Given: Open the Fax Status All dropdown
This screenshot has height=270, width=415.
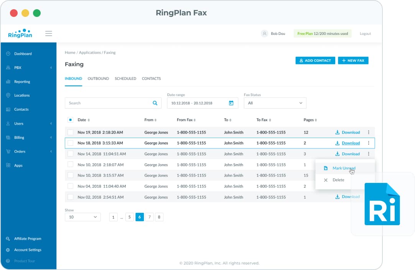Looking at the screenshot, I should point(275,103).
